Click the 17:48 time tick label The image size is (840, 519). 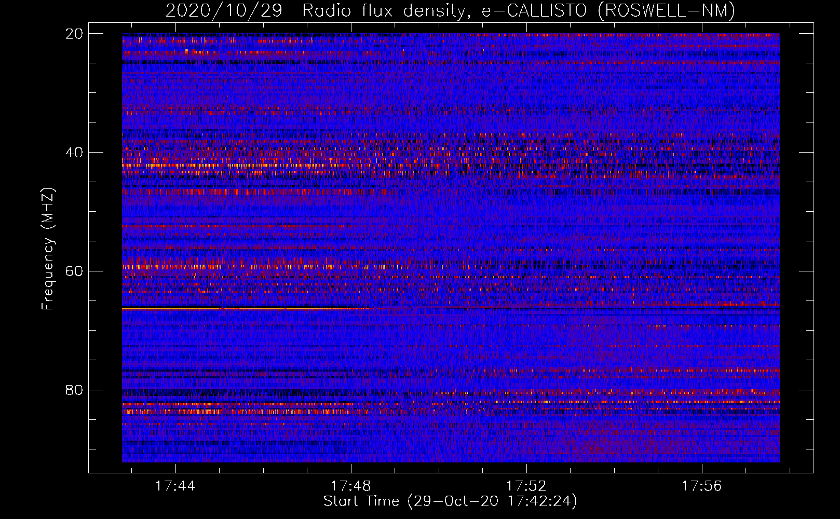[351, 486]
